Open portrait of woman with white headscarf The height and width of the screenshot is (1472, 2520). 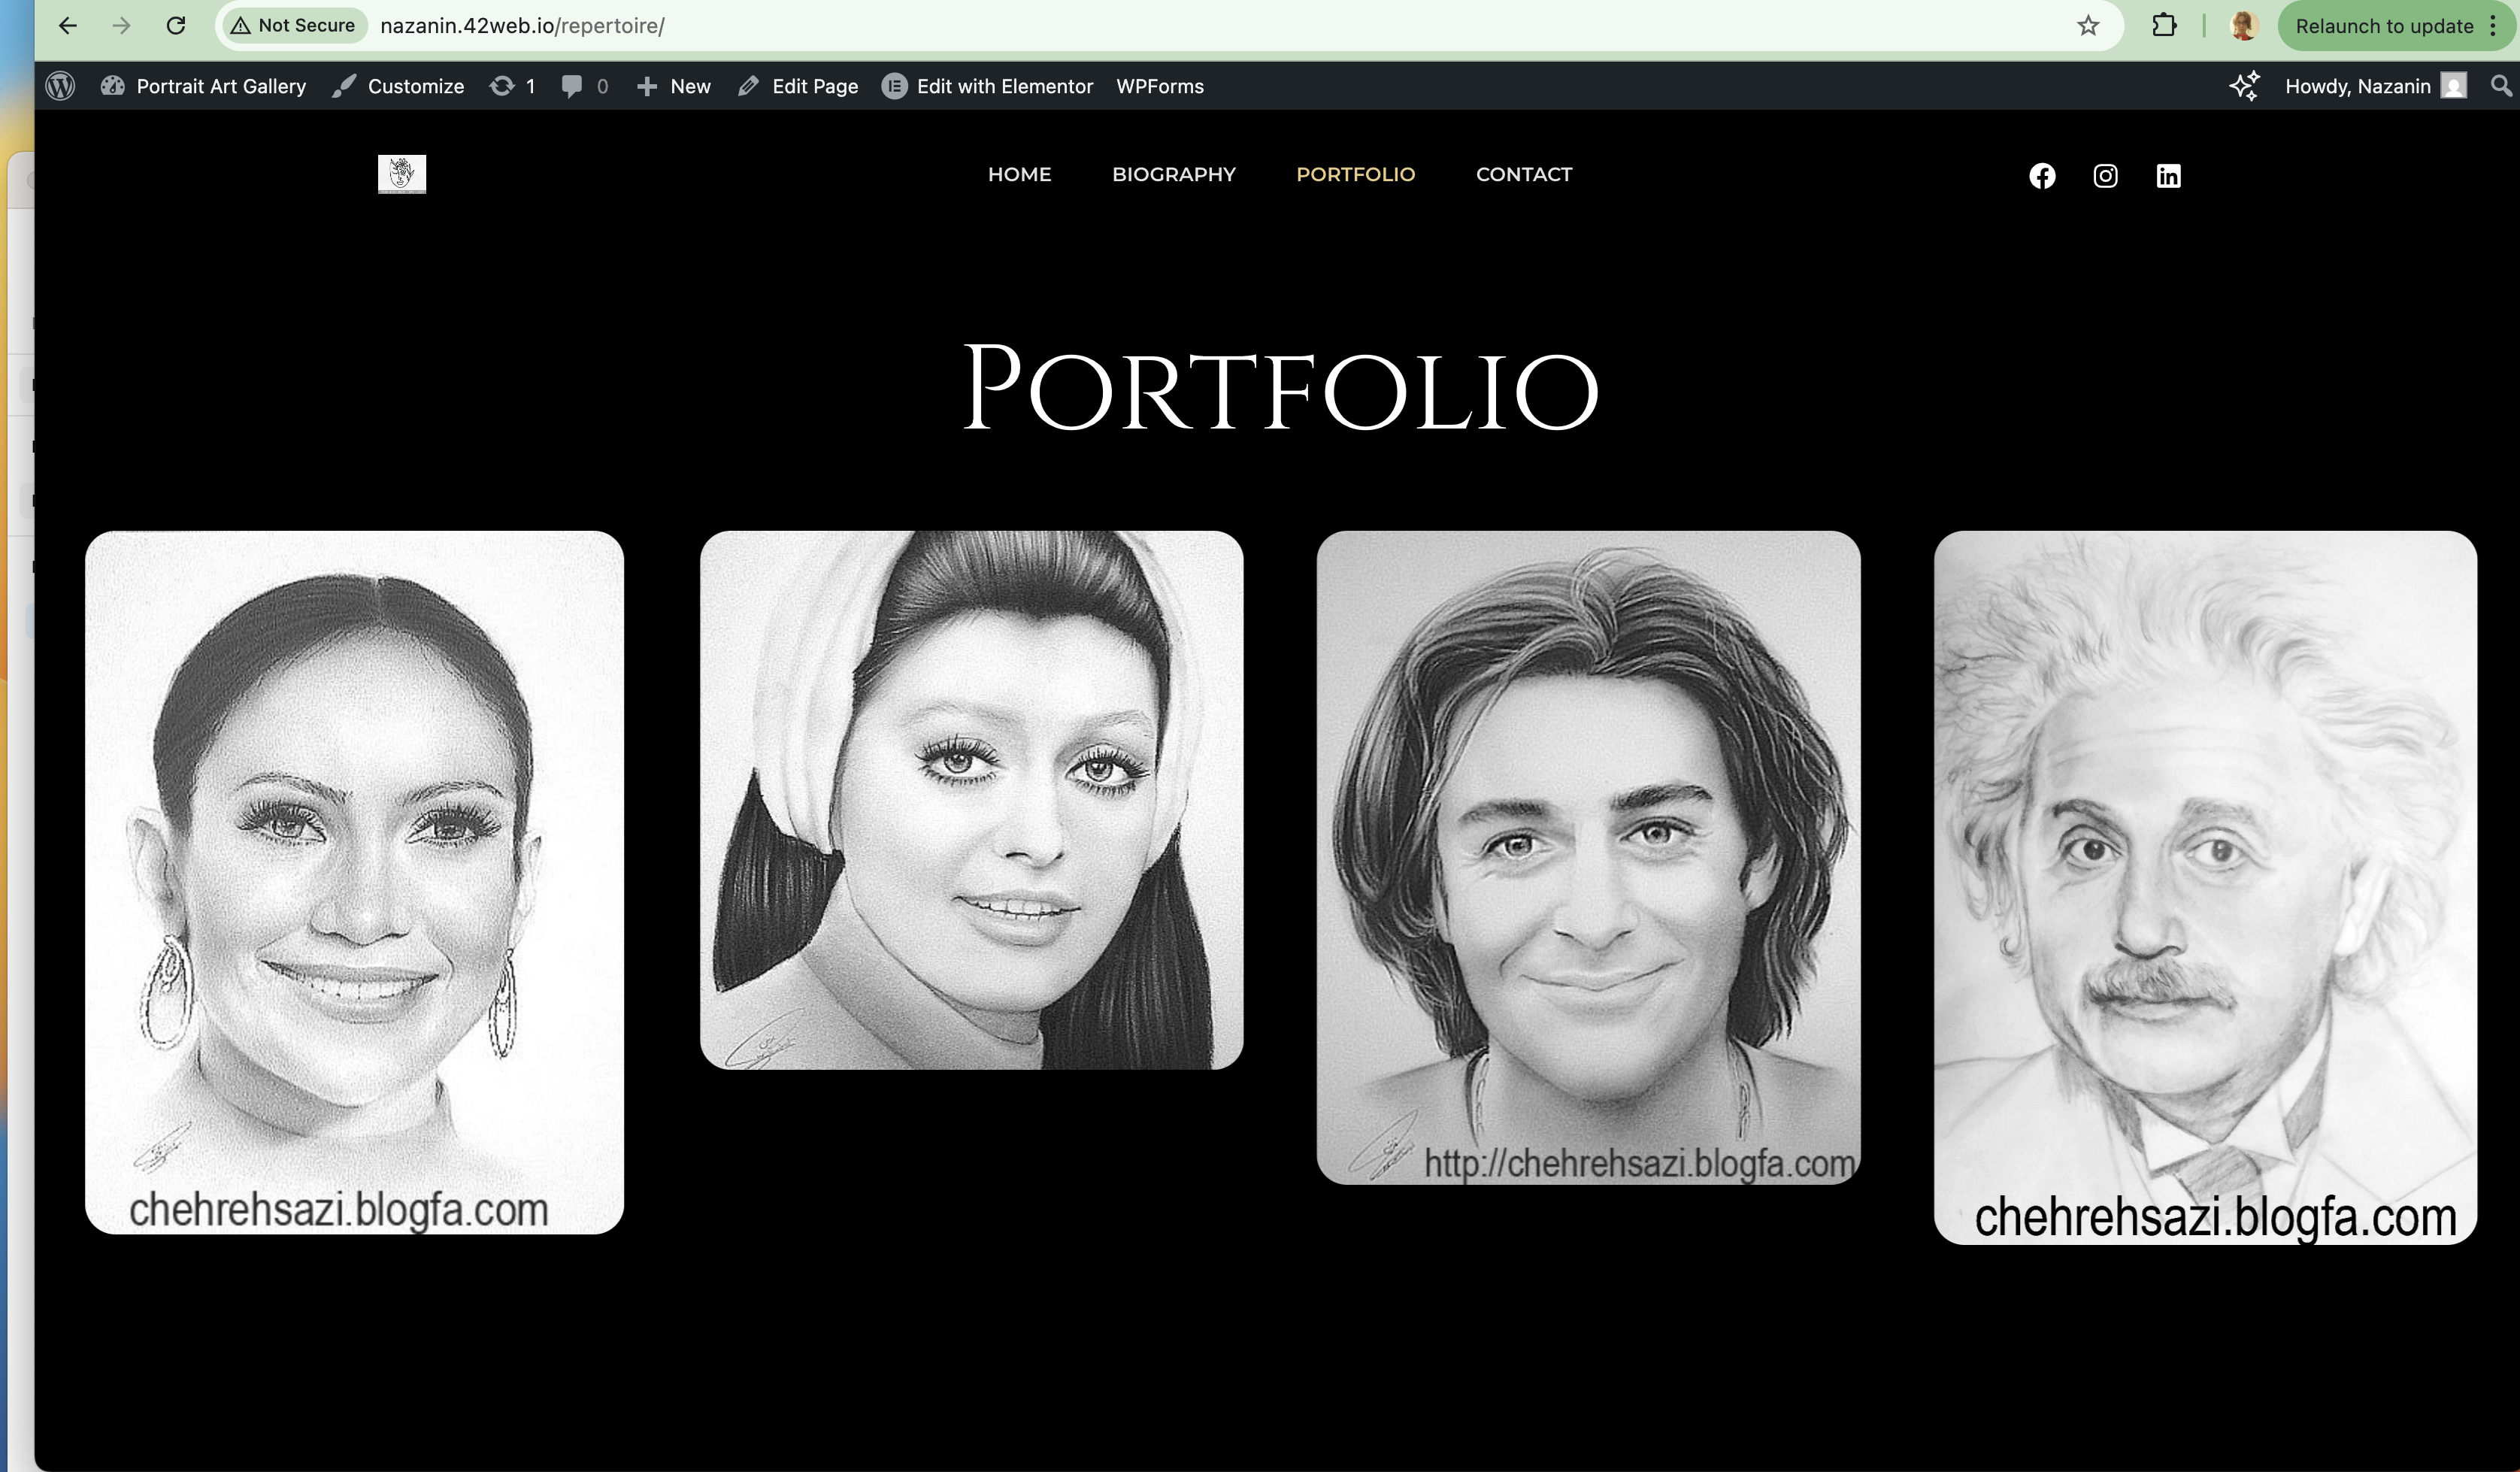971,800
